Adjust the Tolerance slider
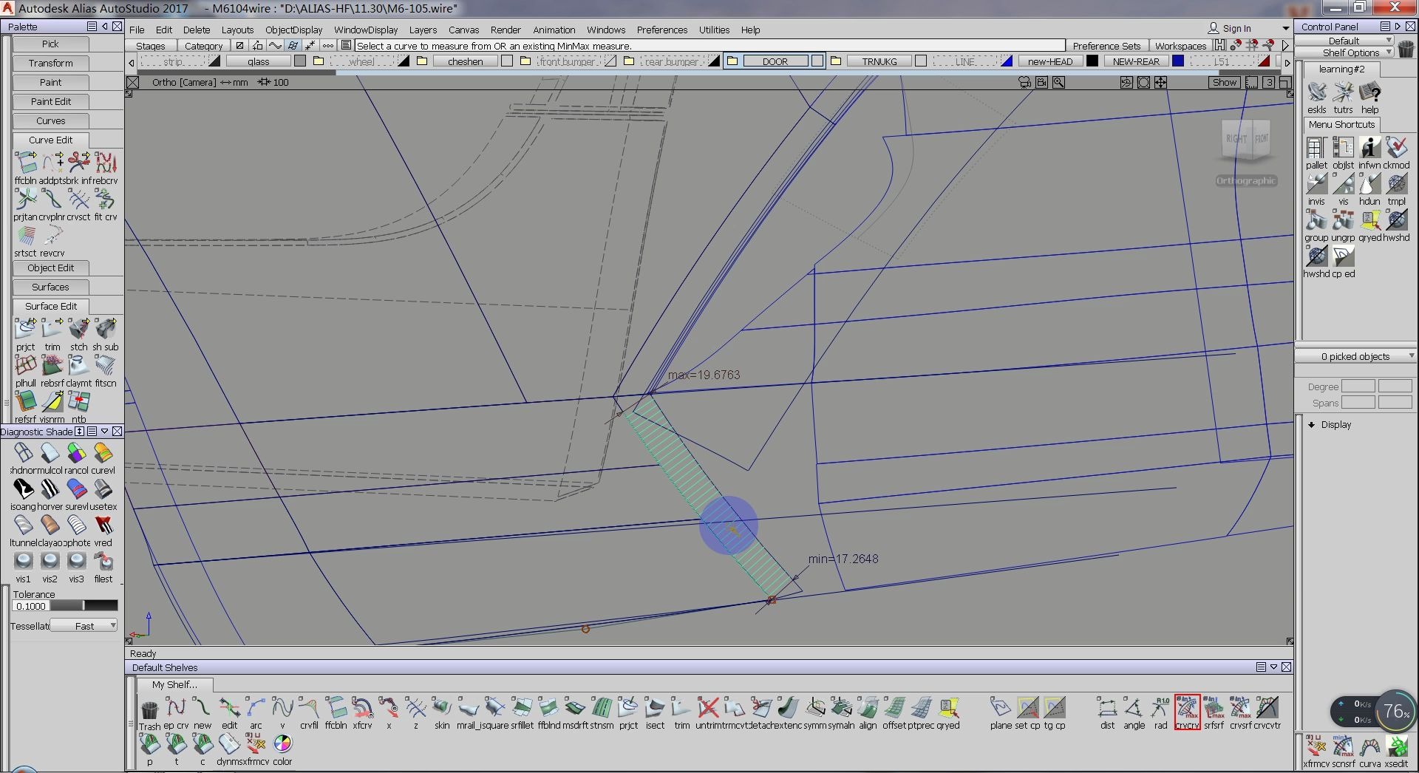 [83, 606]
